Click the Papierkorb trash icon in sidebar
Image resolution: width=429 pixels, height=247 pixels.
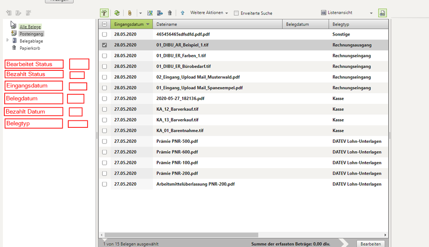pos(14,48)
